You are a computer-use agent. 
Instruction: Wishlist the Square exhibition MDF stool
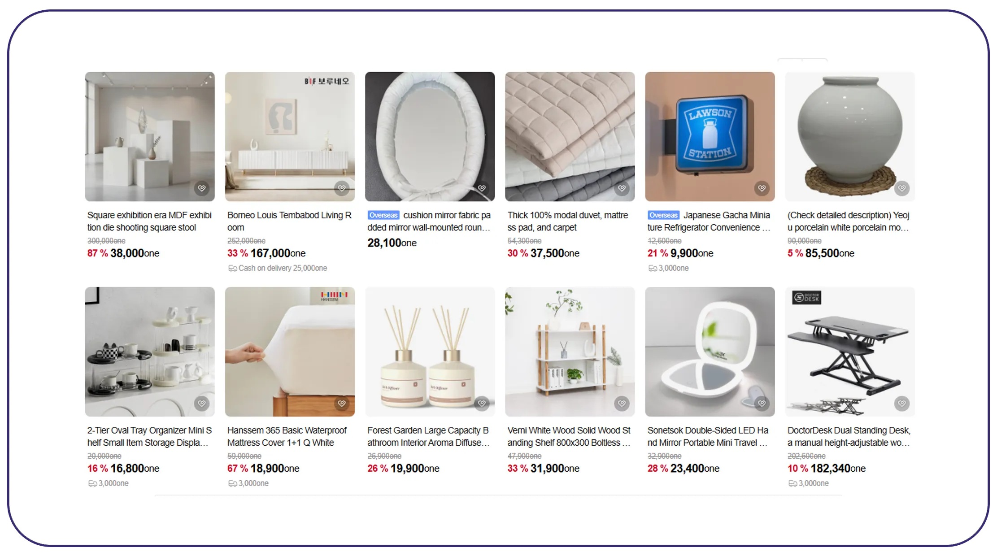click(202, 188)
